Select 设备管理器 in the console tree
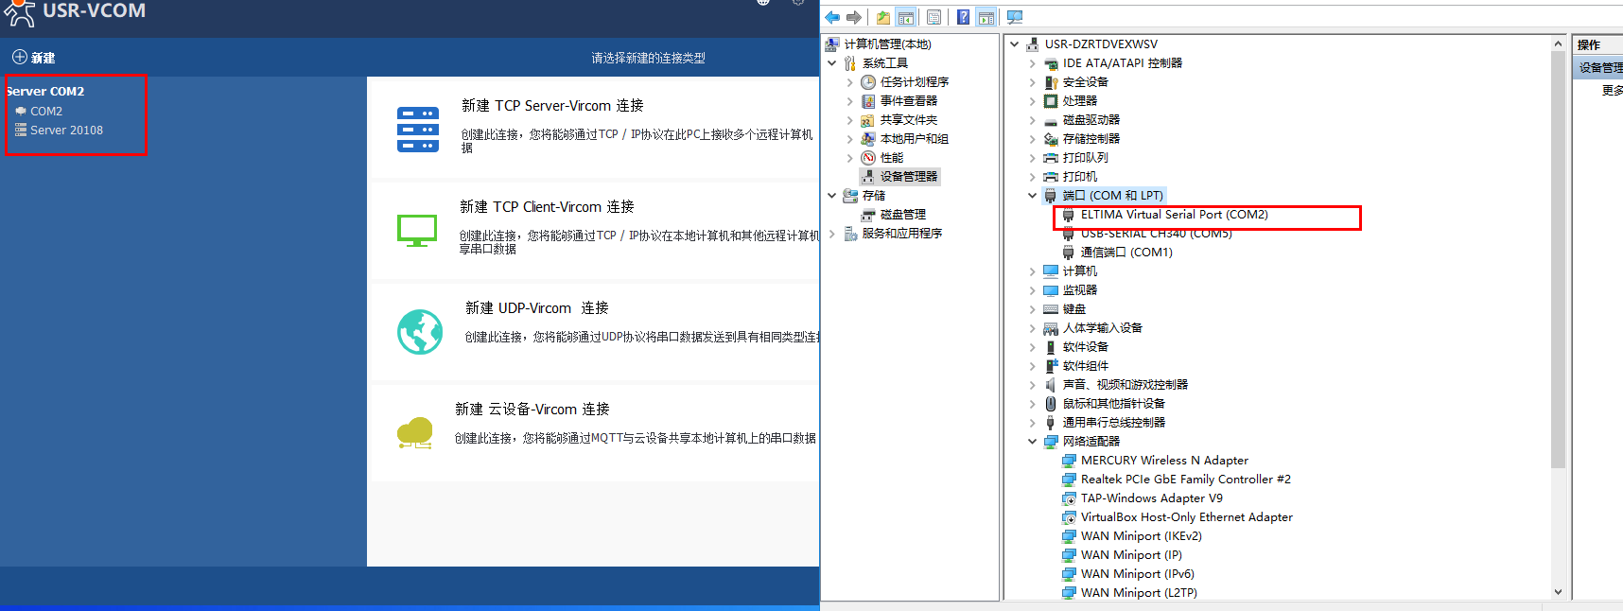This screenshot has height=611, width=1623. 908,177
